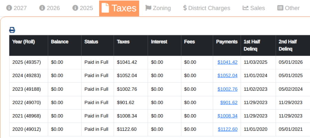Open the Other tab
This screenshot has height=138, width=310.
(x=288, y=8)
